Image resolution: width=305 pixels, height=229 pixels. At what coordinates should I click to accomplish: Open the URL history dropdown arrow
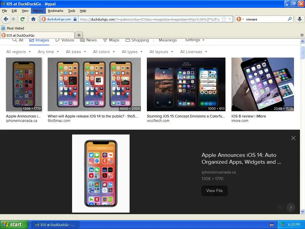click(230, 19)
